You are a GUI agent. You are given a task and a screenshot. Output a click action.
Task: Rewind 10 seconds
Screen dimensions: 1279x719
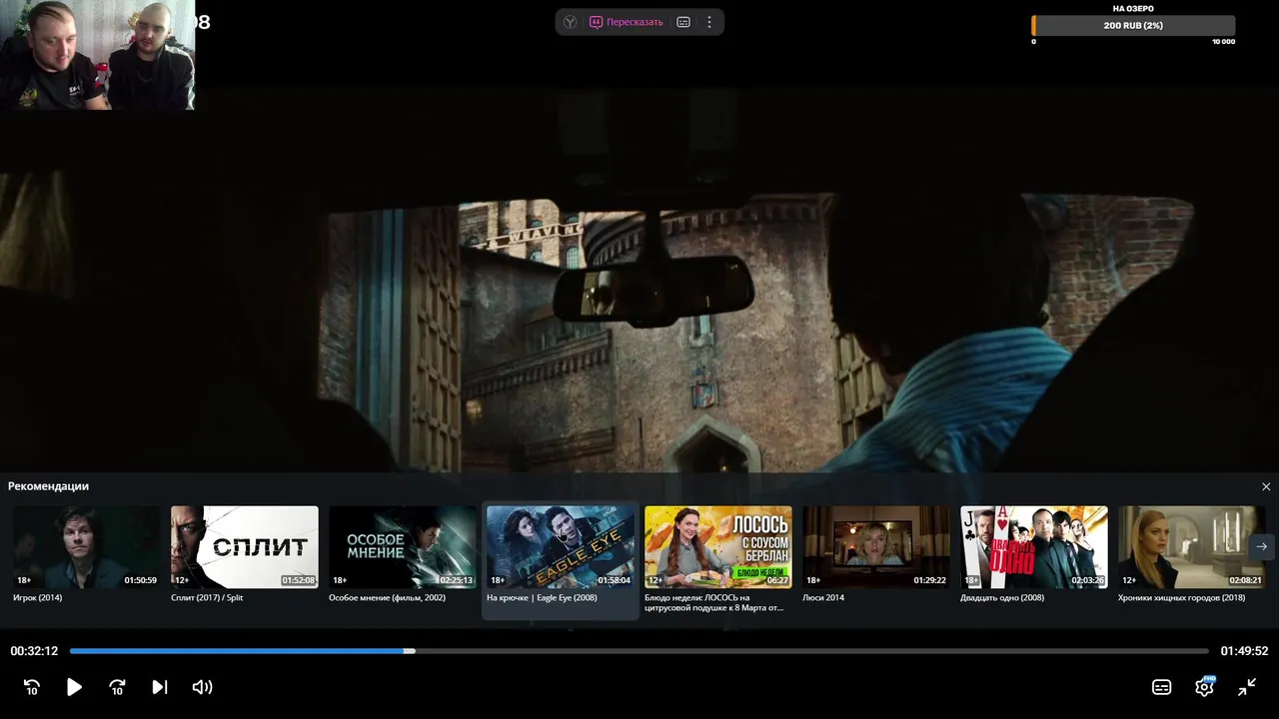[x=32, y=687]
